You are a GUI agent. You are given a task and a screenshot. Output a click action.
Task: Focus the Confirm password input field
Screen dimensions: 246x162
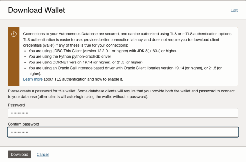pyautogui.click(x=123, y=132)
